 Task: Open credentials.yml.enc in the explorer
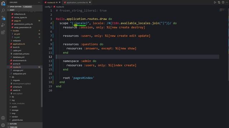pos(21,54)
